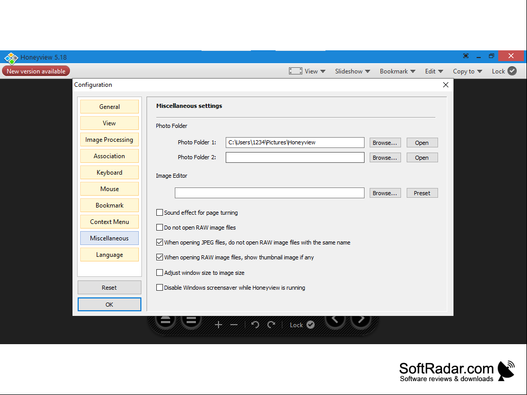This screenshot has height=395, width=527.
Task: Close the Configuration dialog
Action: 446,85
